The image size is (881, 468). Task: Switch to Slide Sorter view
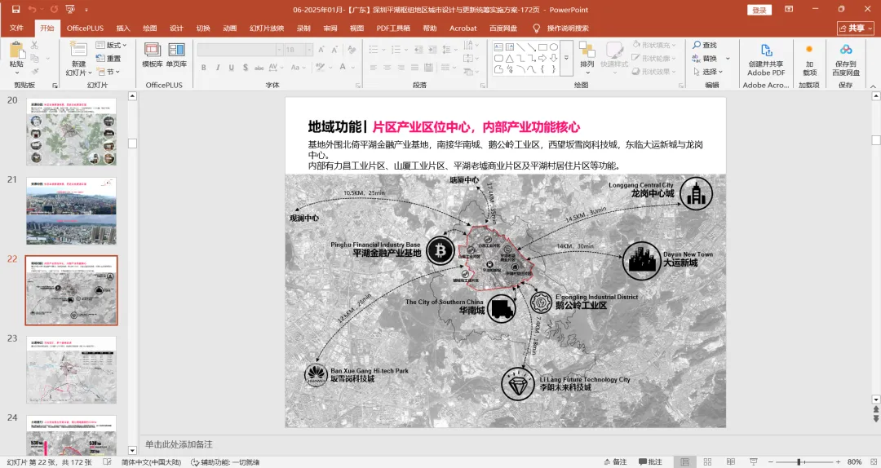point(707,461)
